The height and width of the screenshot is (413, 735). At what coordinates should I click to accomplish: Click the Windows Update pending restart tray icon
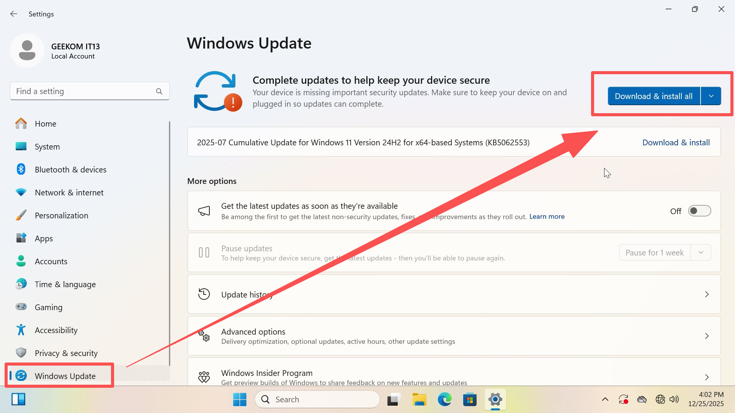(623, 399)
